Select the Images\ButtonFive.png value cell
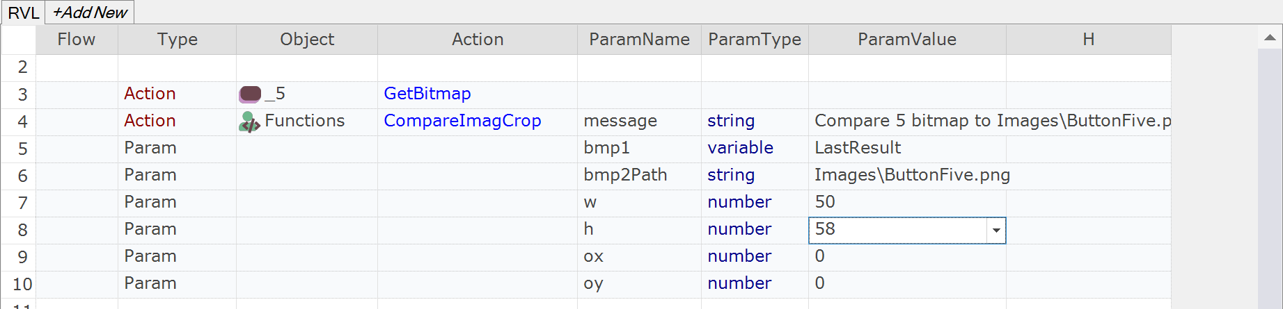Screen dimensions: 1283x309 pyautogui.click(x=911, y=175)
